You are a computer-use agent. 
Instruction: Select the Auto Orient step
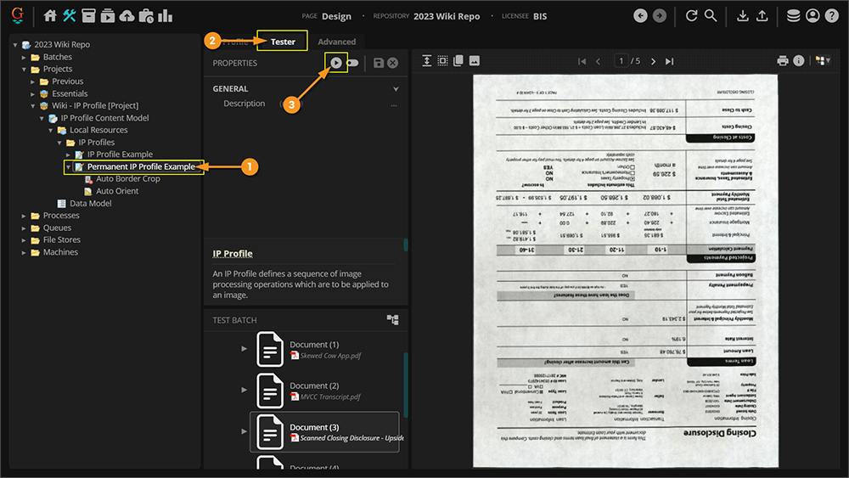point(117,191)
